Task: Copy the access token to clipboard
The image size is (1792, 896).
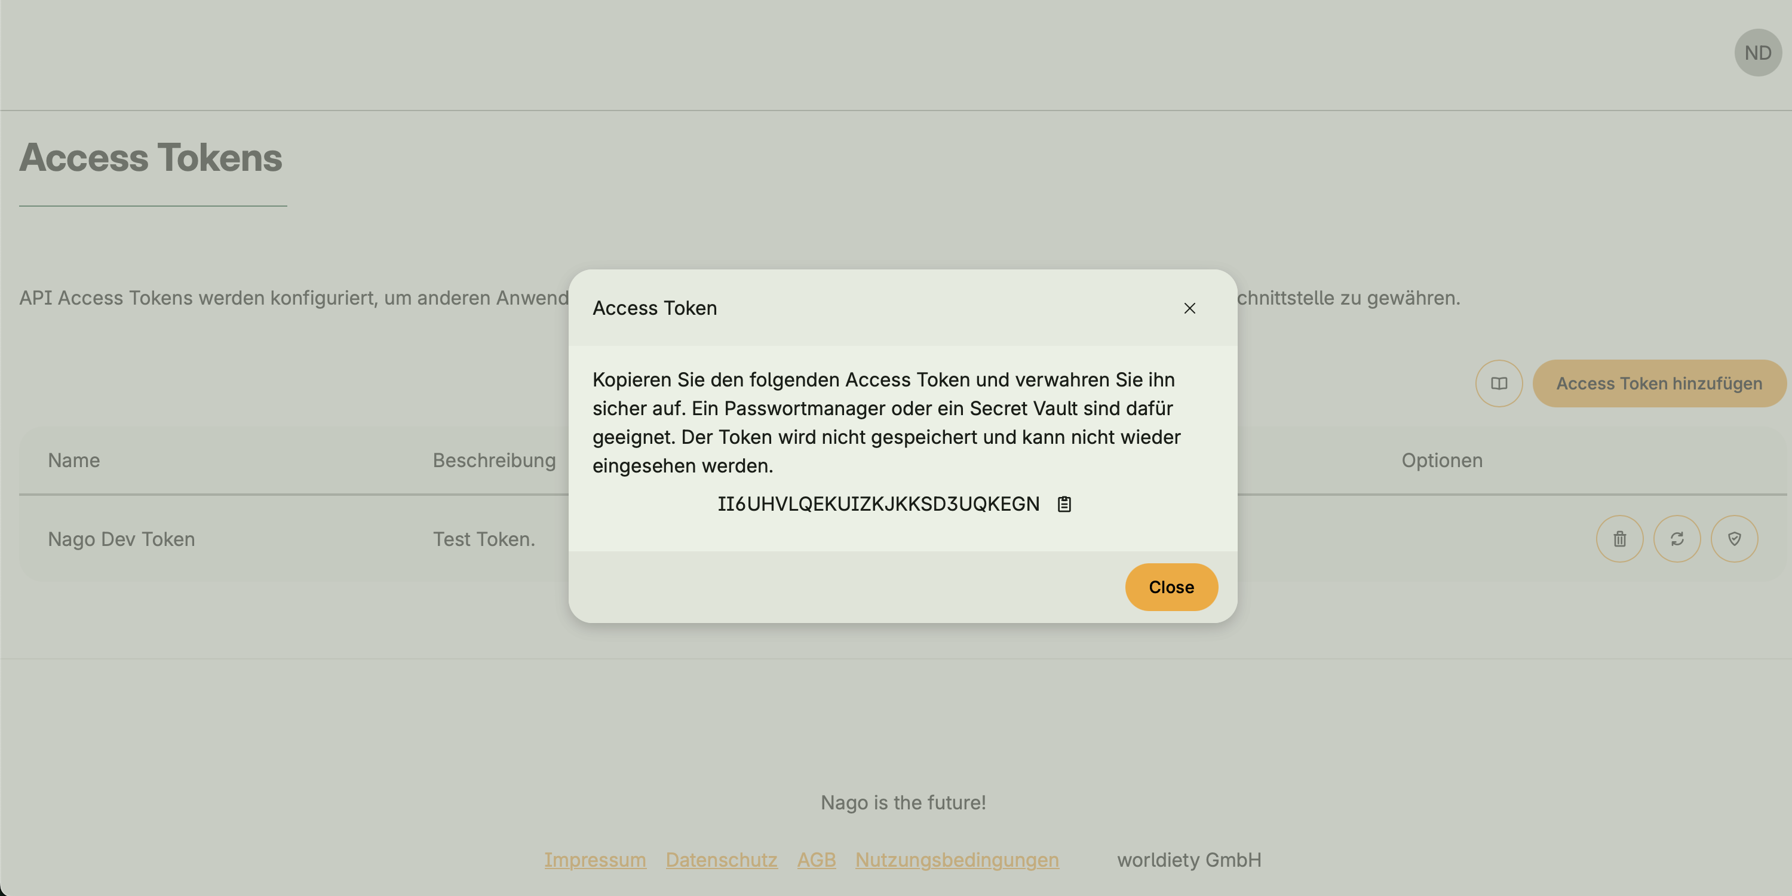Action: point(1064,504)
